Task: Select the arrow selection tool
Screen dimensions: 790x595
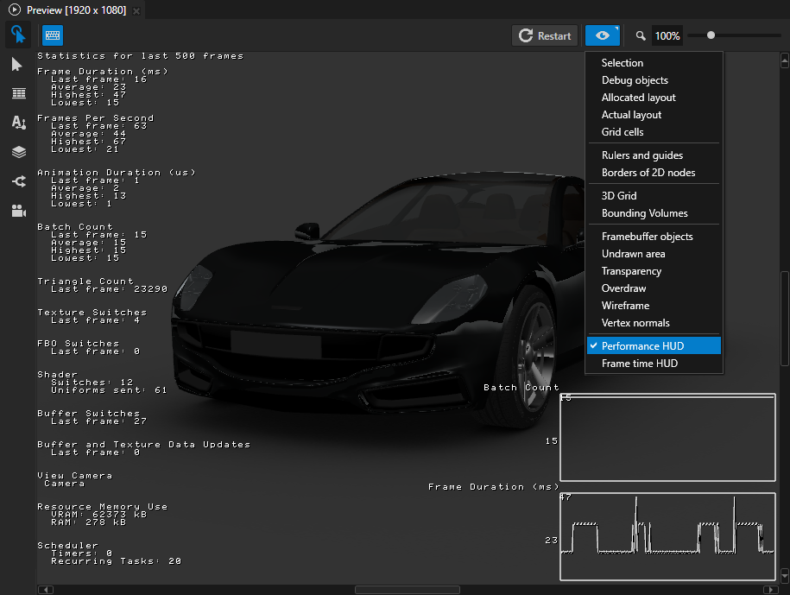Action: click(18, 64)
